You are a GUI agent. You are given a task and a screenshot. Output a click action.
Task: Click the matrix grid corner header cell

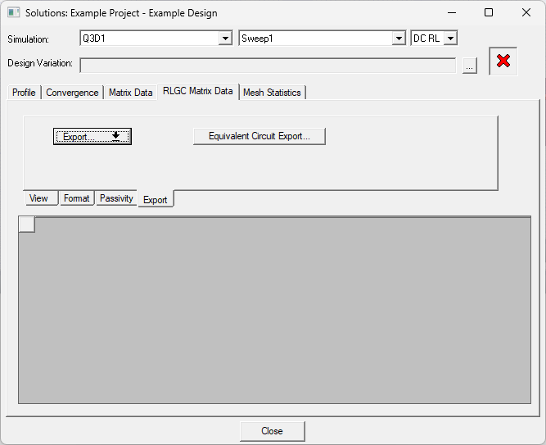click(27, 225)
